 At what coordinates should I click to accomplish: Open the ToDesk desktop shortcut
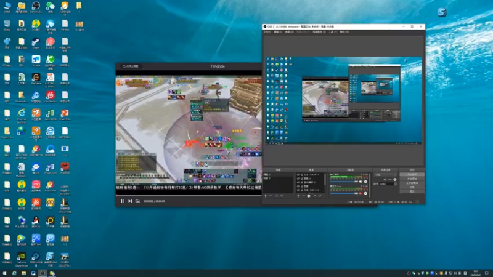[x=36, y=60]
